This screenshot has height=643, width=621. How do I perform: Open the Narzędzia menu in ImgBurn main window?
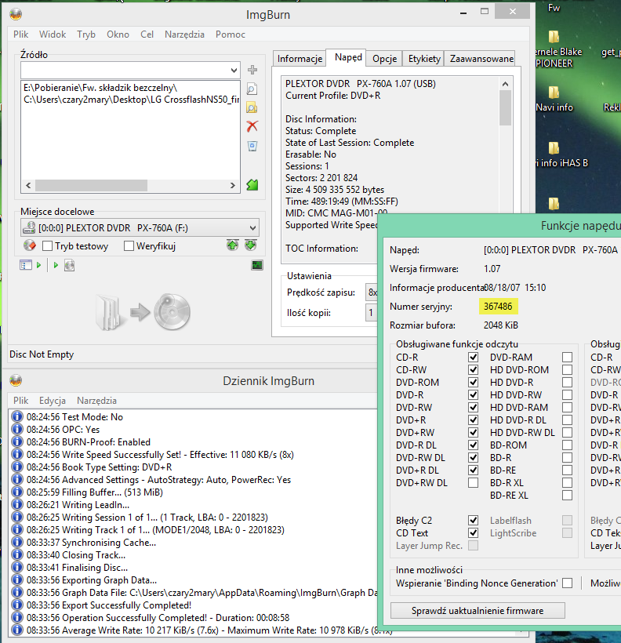[184, 35]
